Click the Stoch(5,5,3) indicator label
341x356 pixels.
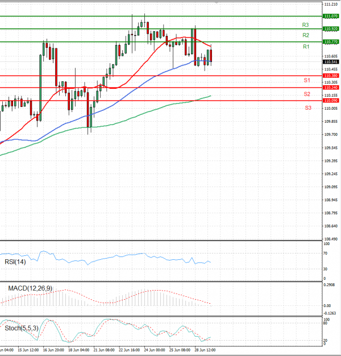[22, 328]
